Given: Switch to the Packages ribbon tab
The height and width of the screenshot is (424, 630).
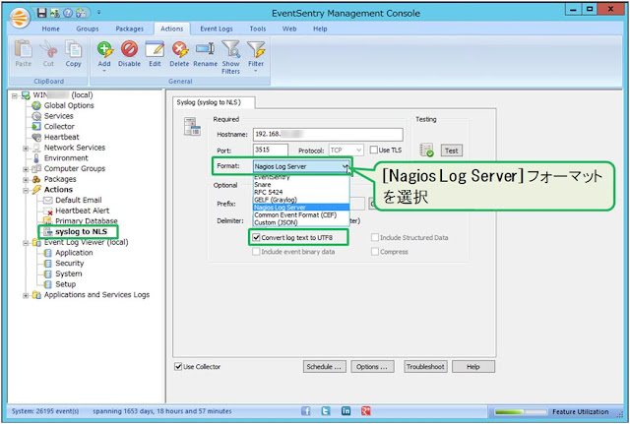Looking at the screenshot, I should click(x=129, y=29).
